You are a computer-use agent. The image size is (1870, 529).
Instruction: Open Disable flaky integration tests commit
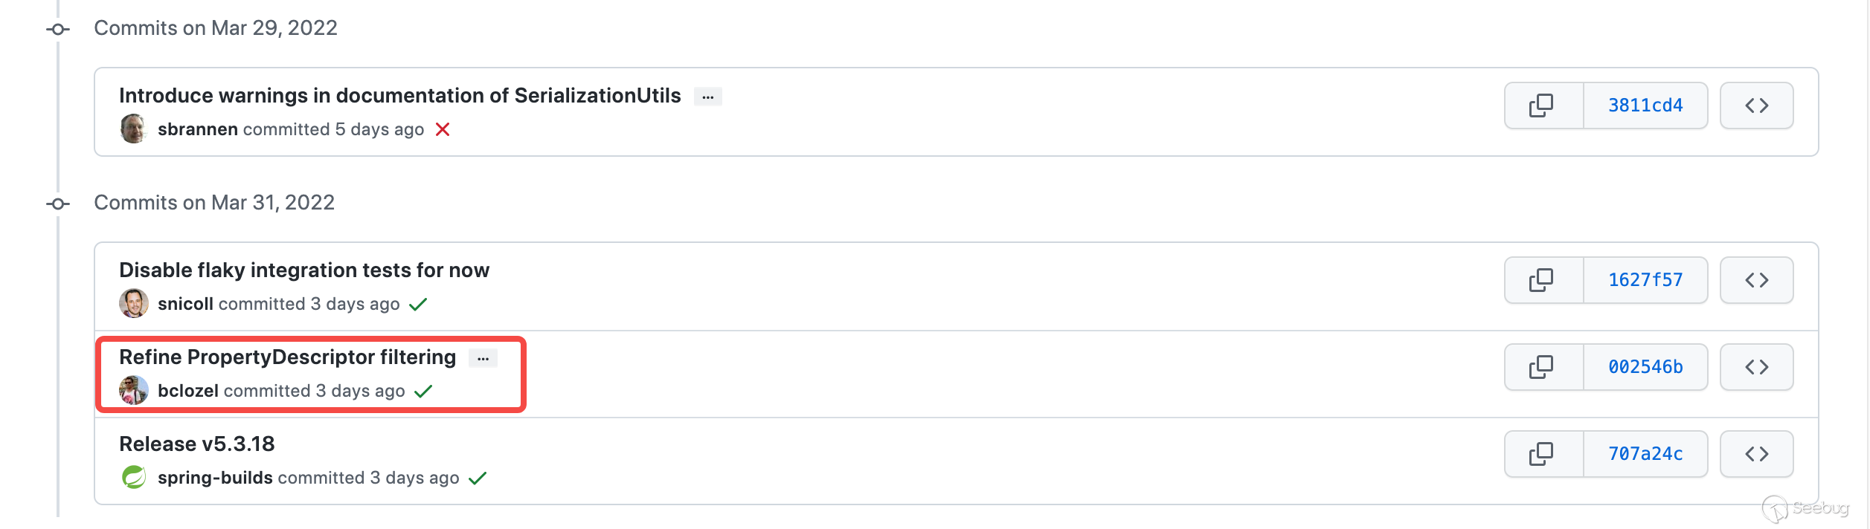304,270
